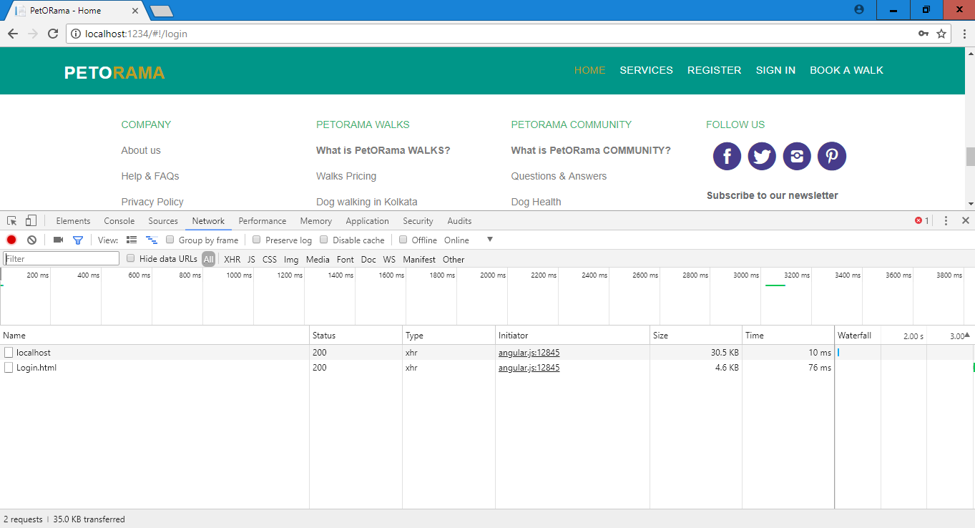Viewport: 975px width, 528px height.
Task: Select All request types filter
Action: 208,259
